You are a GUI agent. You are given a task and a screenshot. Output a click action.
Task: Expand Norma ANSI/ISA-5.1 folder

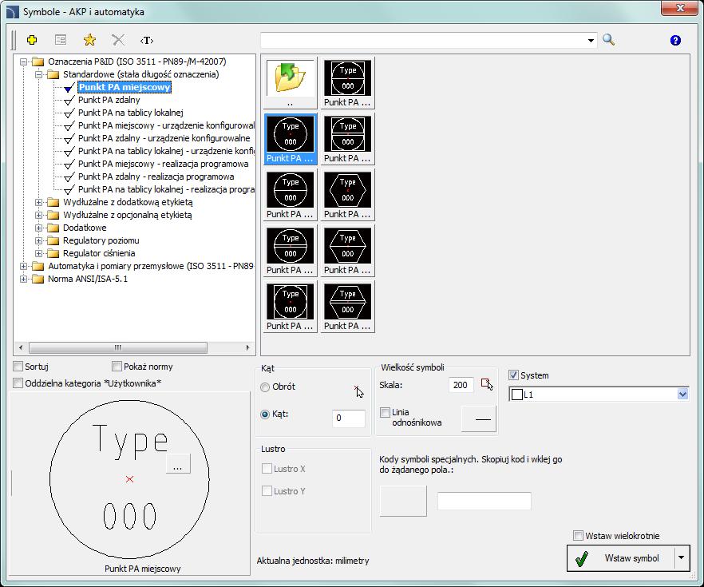(x=23, y=279)
